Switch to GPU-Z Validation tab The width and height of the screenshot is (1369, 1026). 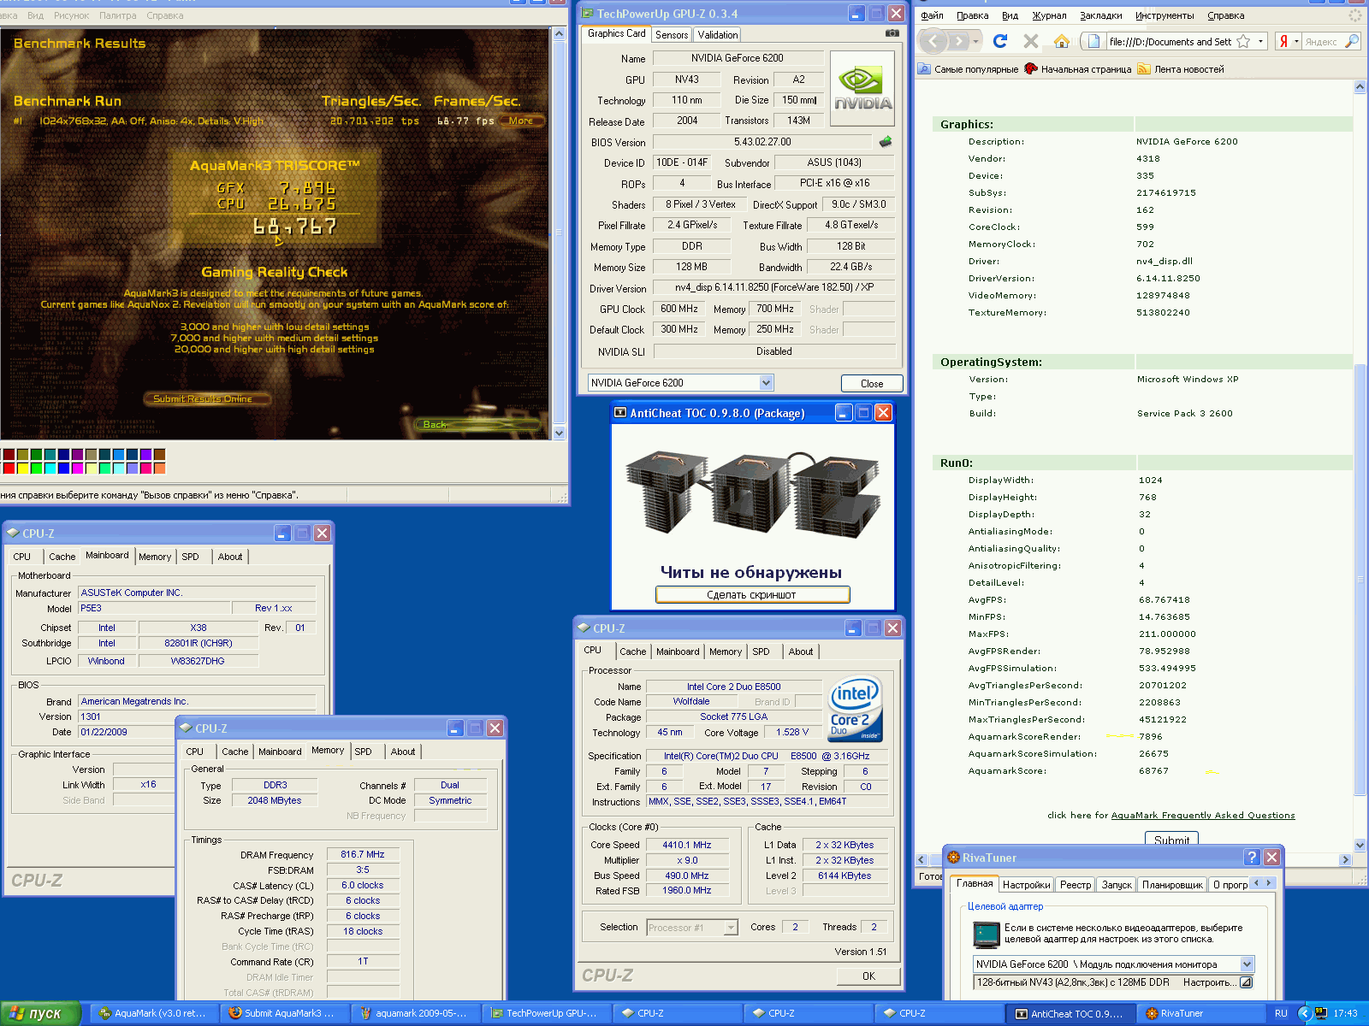tap(717, 34)
